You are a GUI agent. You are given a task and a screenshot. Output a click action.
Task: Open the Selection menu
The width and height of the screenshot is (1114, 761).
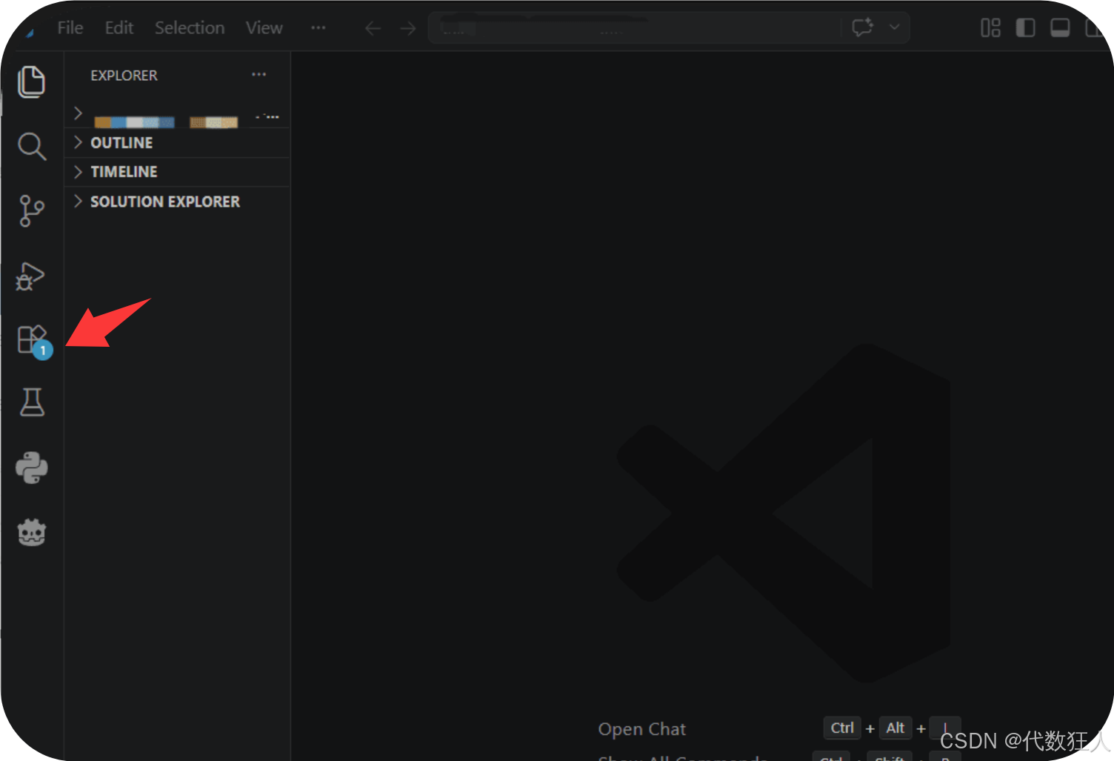[x=190, y=28]
